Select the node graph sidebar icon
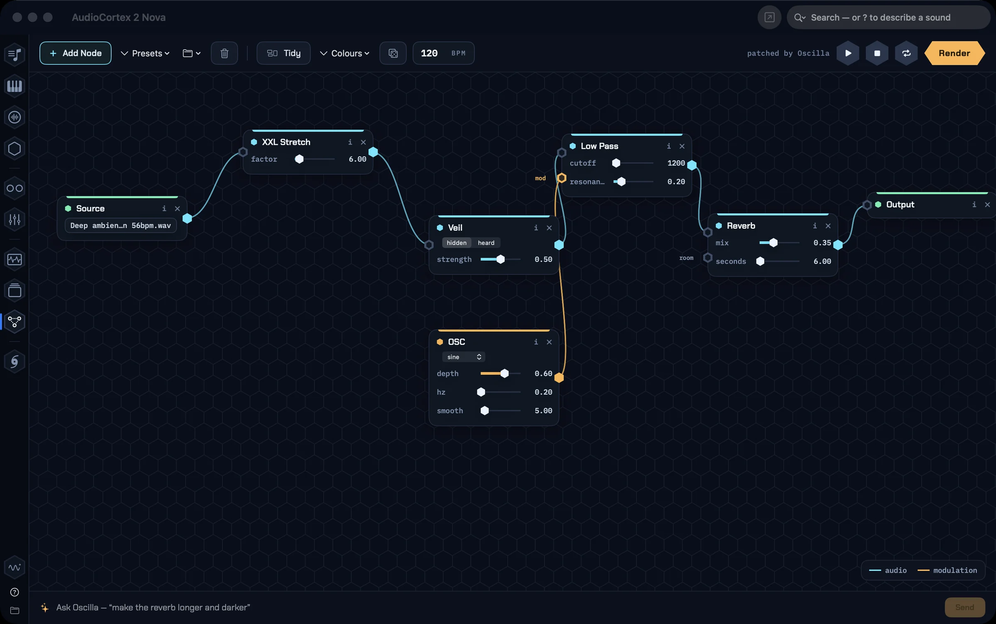The width and height of the screenshot is (996, 624). click(x=15, y=322)
